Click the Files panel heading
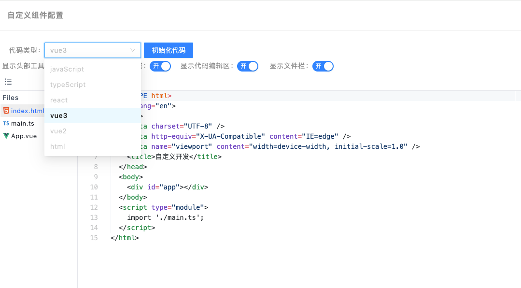Image resolution: width=521 pixels, height=288 pixels. tap(10, 98)
